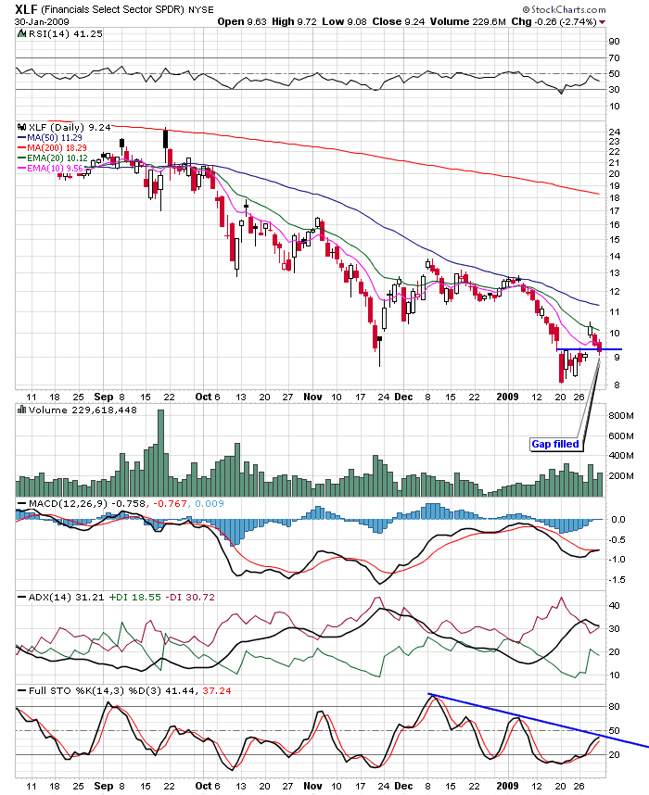Click the red MACD signal value -0.767
The height and width of the screenshot is (795, 649).
click(x=170, y=503)
